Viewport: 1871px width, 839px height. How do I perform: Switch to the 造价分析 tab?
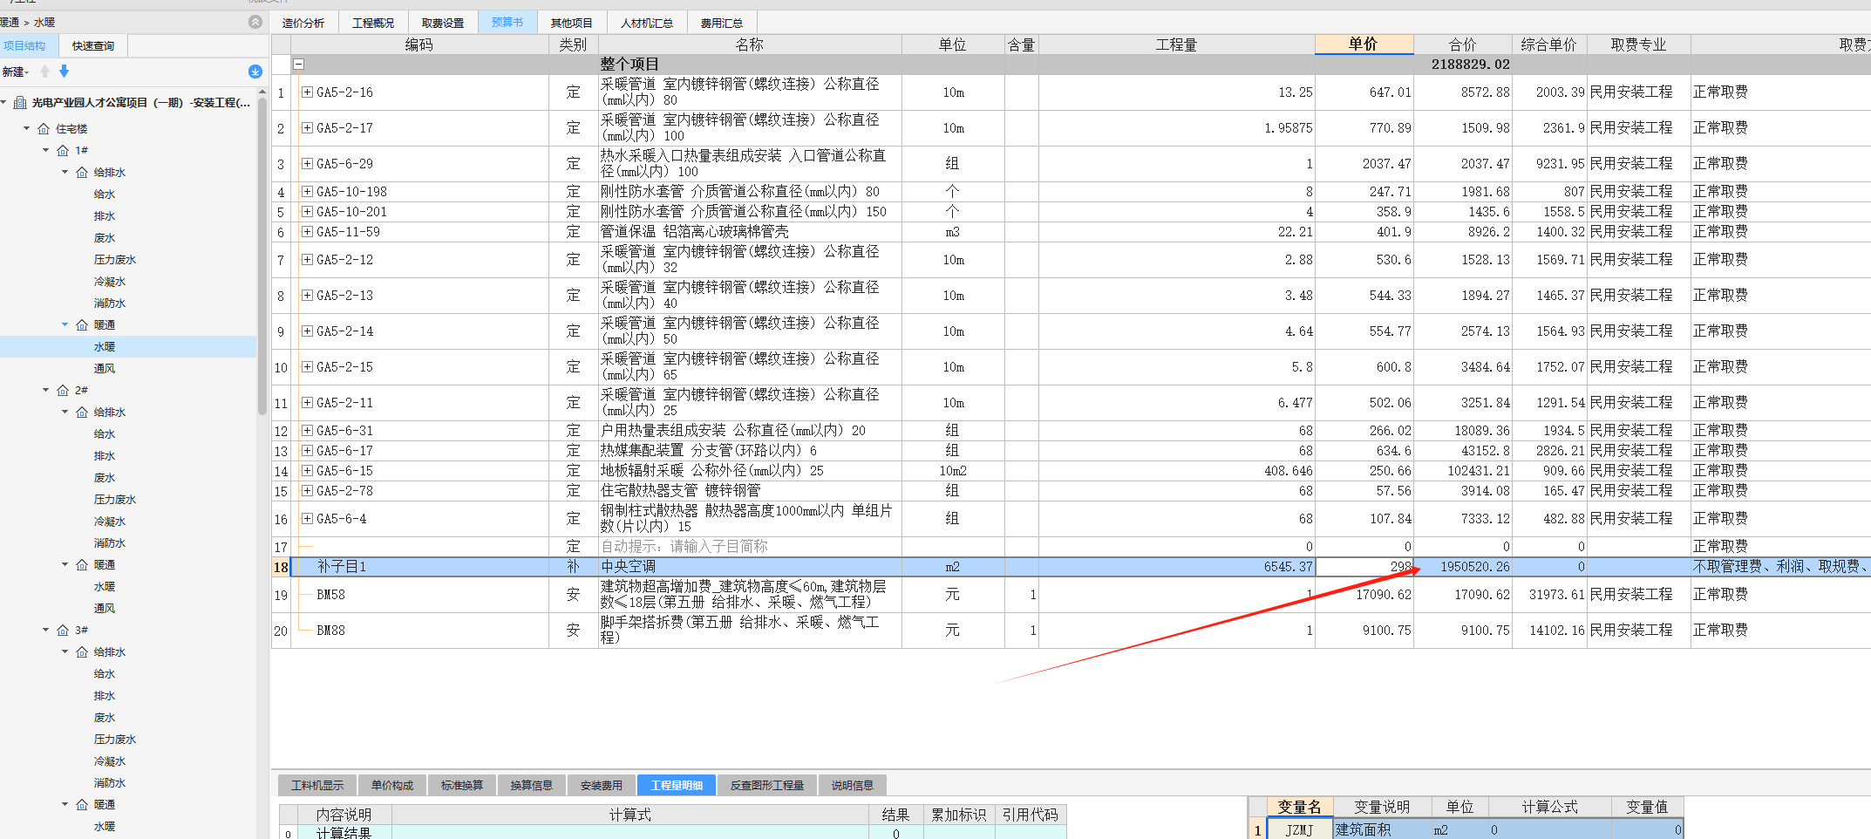[303, 23]
